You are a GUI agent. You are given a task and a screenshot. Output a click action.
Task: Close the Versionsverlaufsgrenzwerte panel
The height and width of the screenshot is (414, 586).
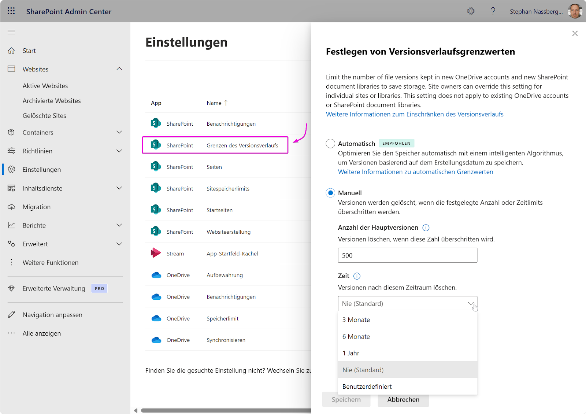coord(575,33)
